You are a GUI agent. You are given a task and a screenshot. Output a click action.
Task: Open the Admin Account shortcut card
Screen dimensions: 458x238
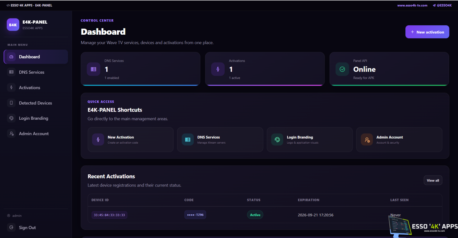click(x=399, y=140)
